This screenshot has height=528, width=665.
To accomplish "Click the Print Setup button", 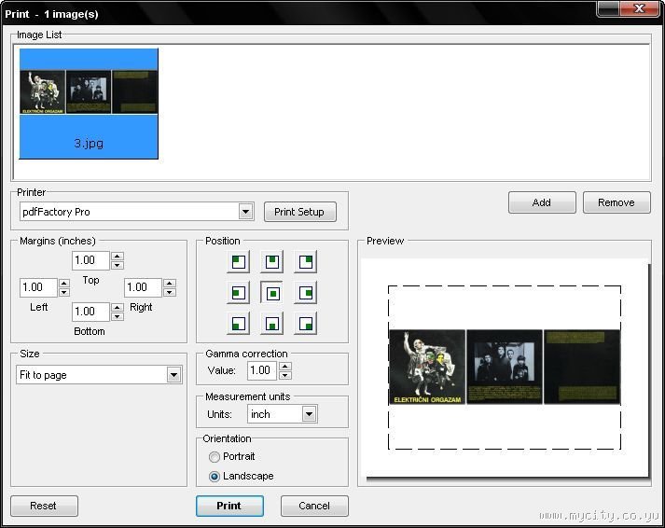I will coord(299,212).
